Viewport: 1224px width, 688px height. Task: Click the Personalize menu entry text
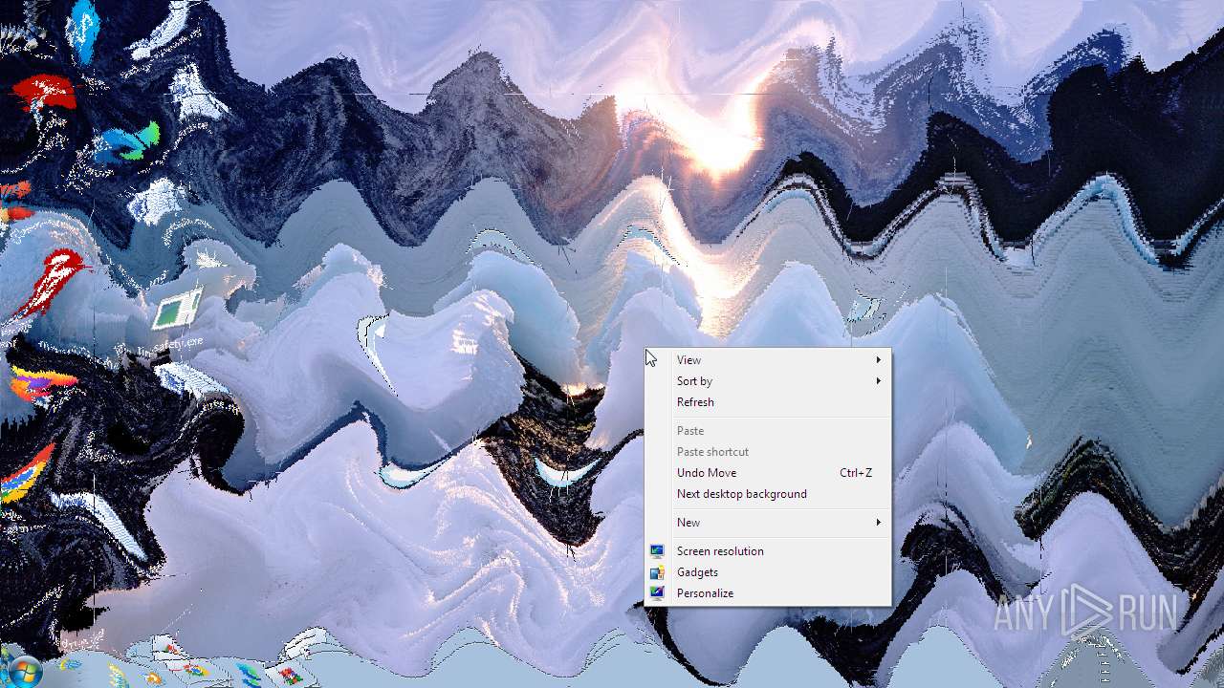click(x=705, y=593)
